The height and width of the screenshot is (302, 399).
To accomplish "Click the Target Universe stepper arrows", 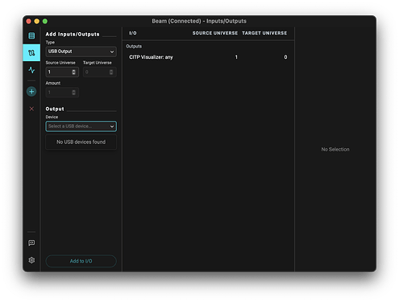I will click(111, 72).
